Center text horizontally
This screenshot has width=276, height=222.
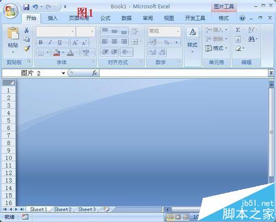pyautogui.click(x=114, y=42)
